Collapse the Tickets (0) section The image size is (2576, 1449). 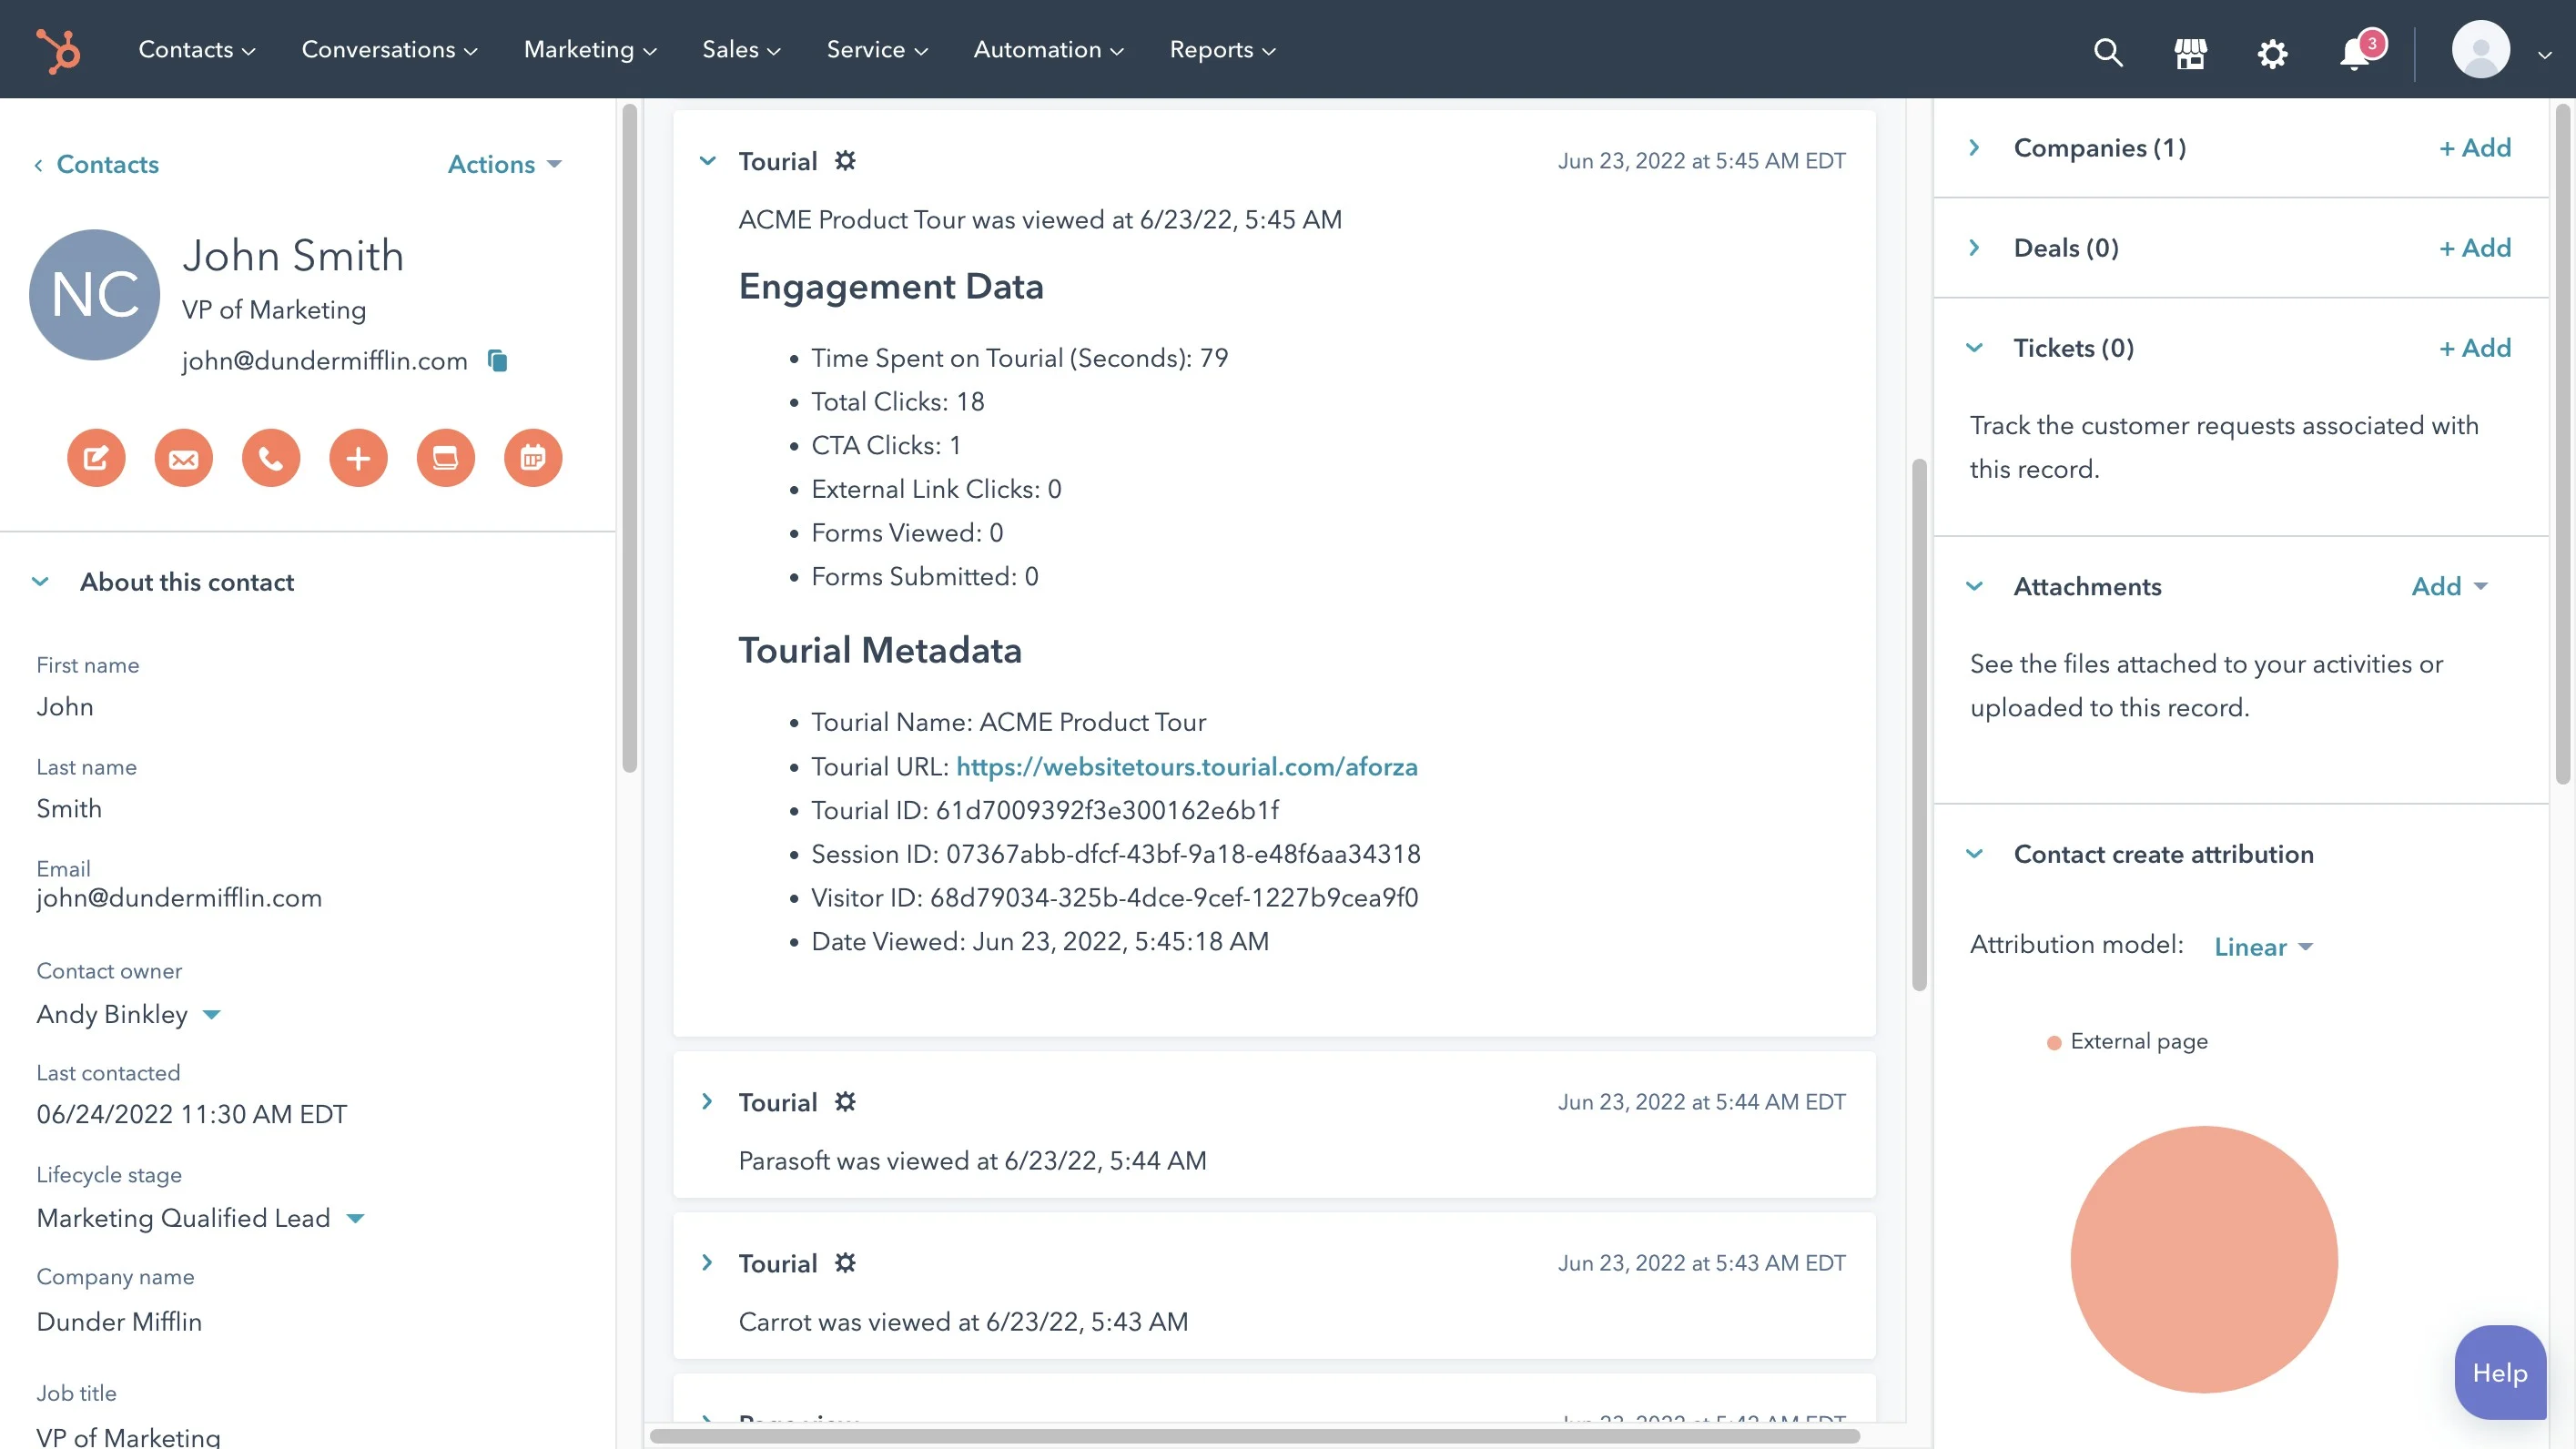click(1974, 347)
